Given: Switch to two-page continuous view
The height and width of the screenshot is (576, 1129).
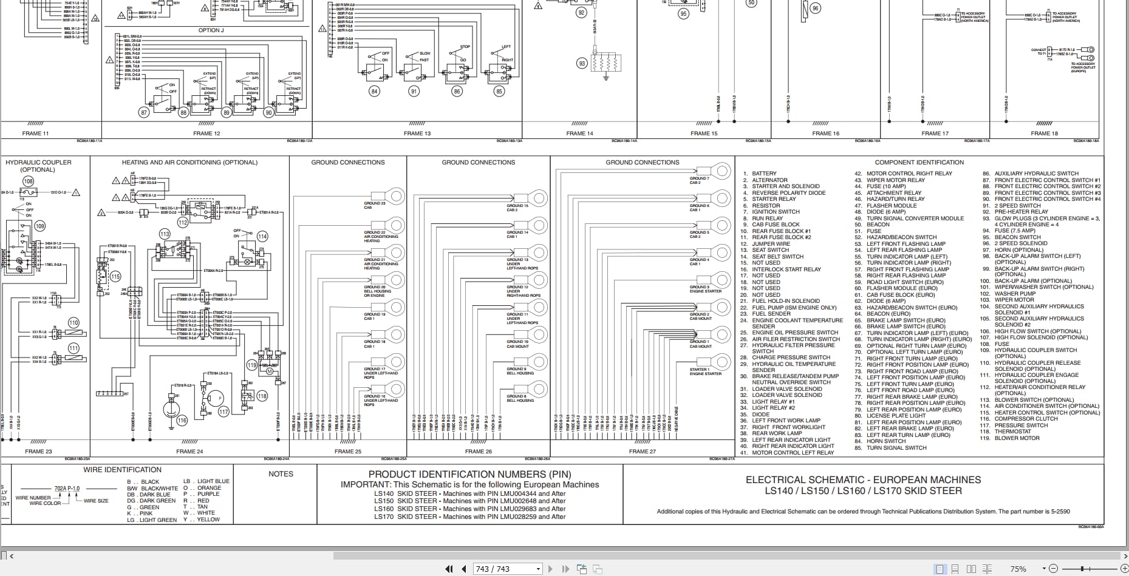Looking at the screenshot, I should pyautogui.click(x=987, y=569).
